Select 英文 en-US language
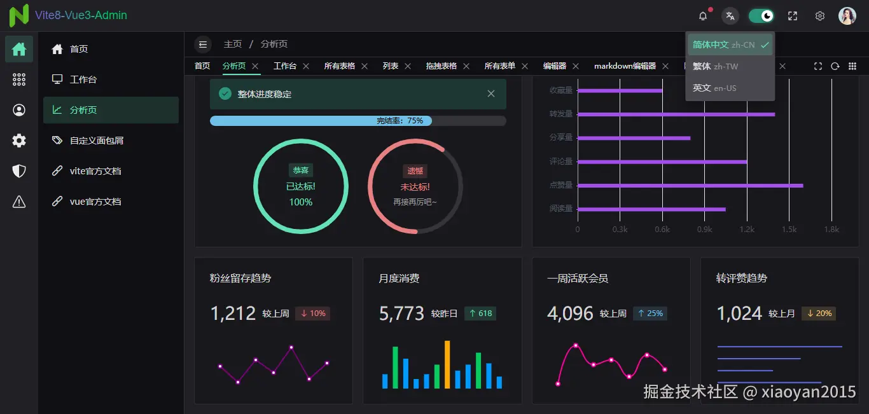The image size is (869, 414). 730,88
